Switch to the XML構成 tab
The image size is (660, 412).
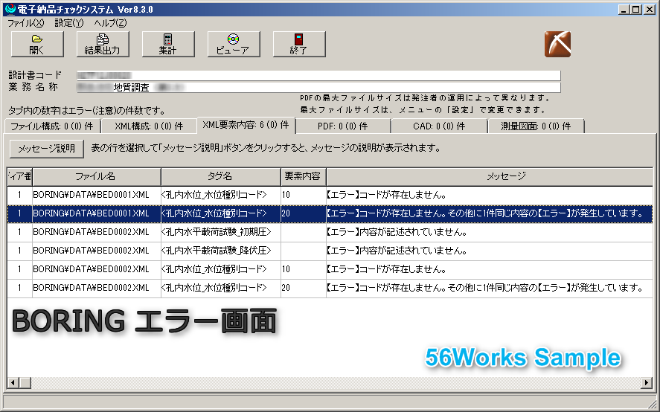147,126
